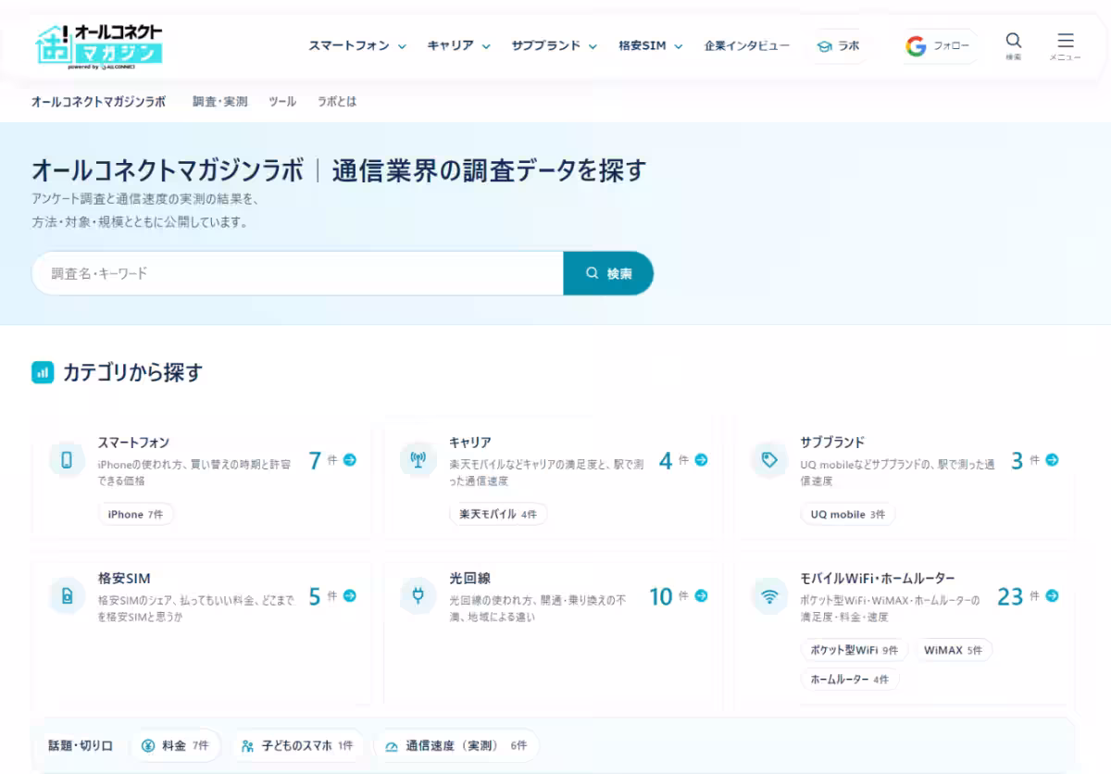Open the ホームルーター 4件 tag

coord(849,679)
